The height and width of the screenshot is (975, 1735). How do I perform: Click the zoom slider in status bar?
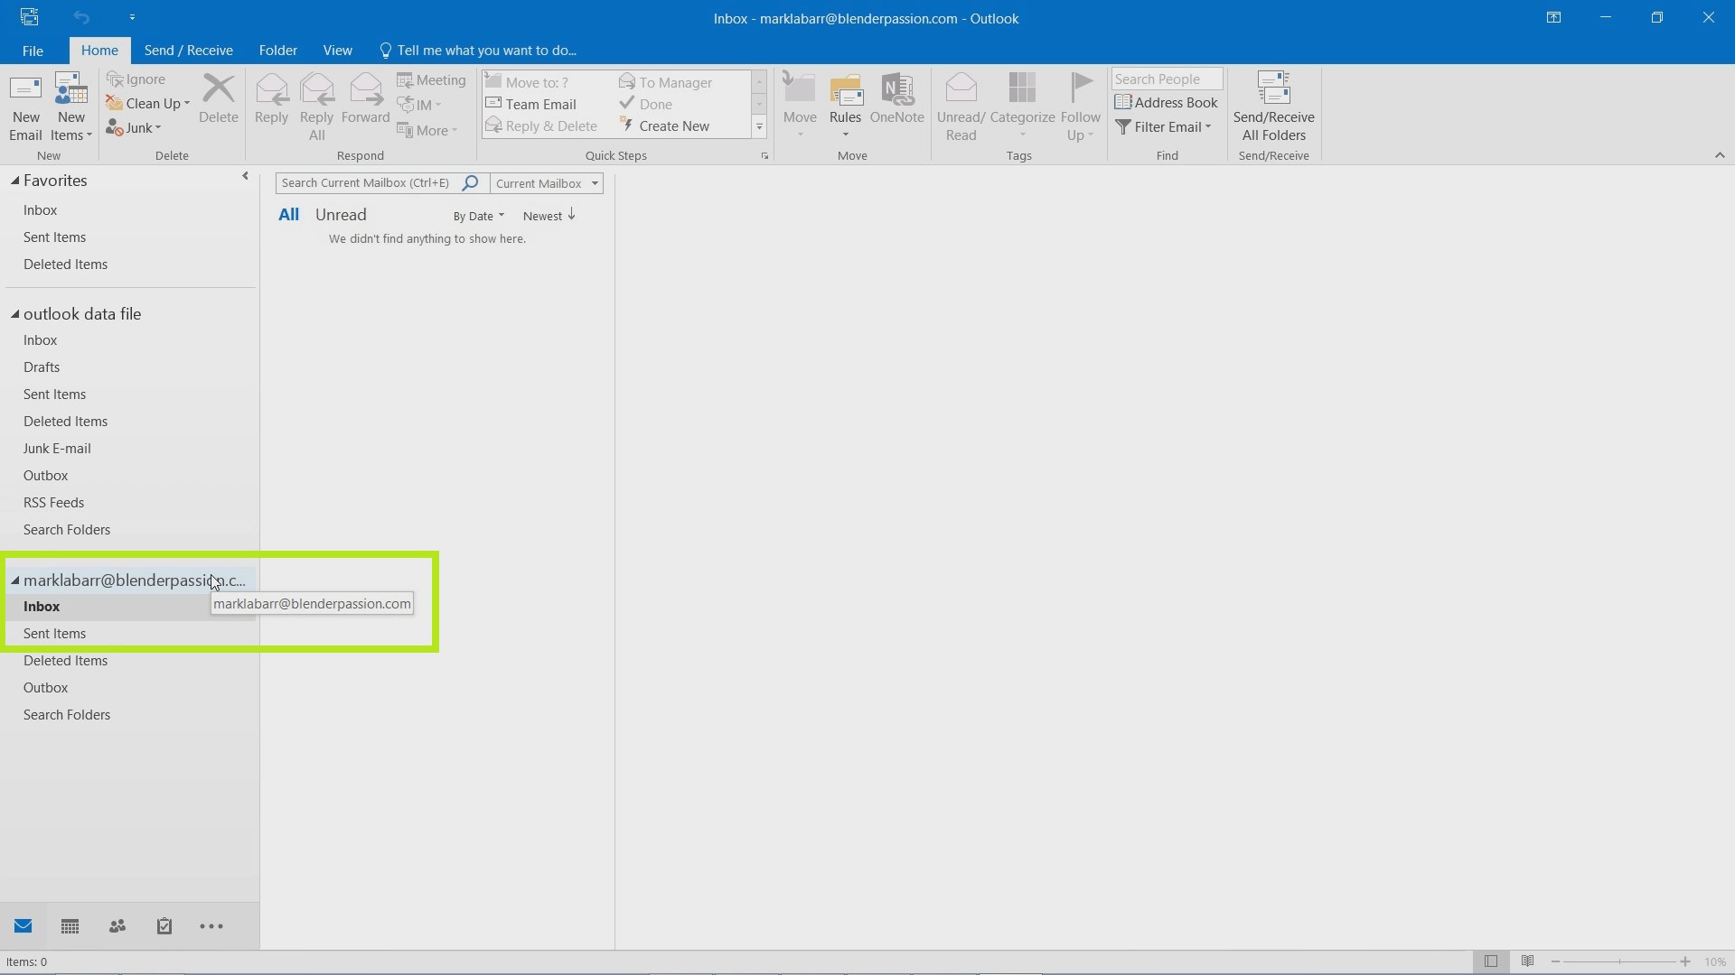click(x=1620, y=962)
